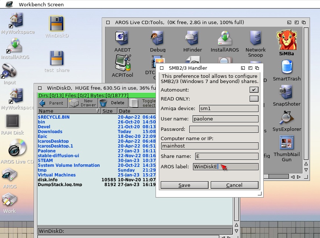The width and height of the screenshot is (320, 238).
Task: Open the WinDiskD floppy desktop icon
Action: 57,24
